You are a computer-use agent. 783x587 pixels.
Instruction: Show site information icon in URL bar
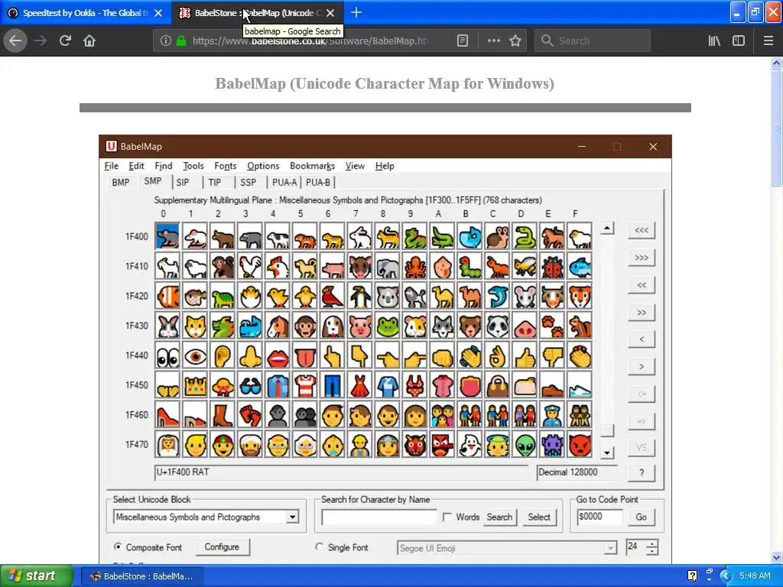point(165,41)
